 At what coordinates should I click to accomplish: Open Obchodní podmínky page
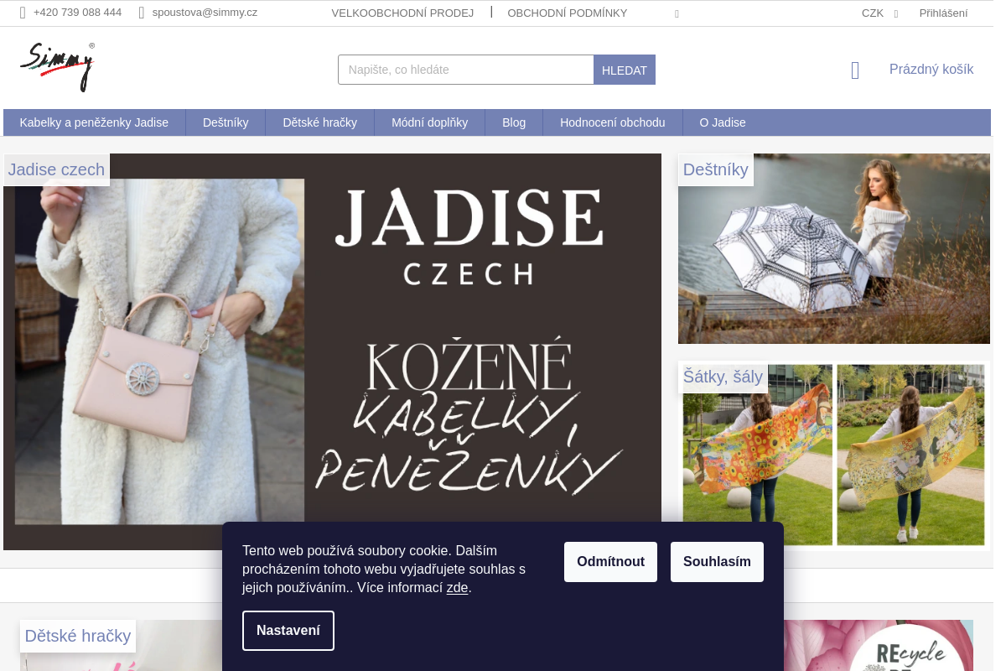(567, 13)
